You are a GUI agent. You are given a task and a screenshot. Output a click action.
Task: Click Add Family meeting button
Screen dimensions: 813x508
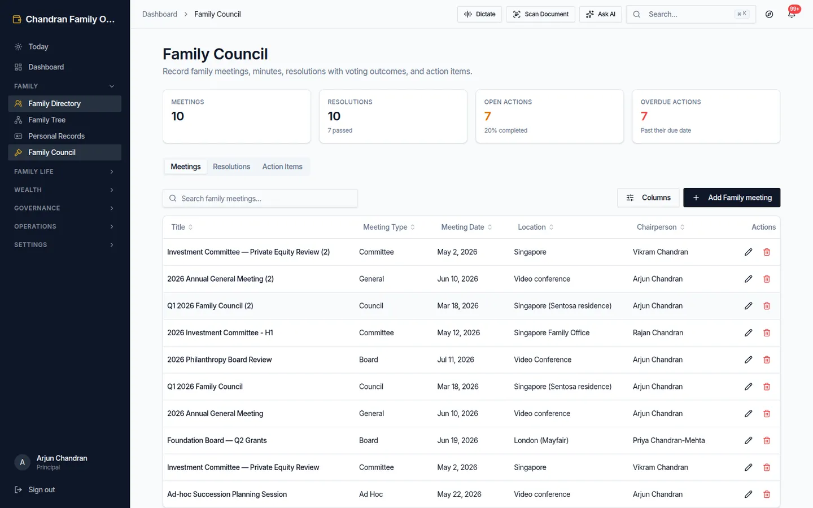732,198
